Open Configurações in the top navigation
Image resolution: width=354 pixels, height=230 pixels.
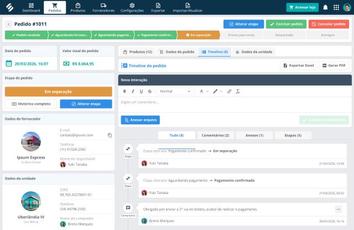point(132,7)
